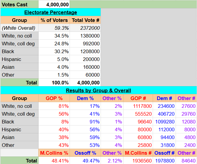Select the 38% GOP share cell
This screenshot has height=164, width=197.
54,137
